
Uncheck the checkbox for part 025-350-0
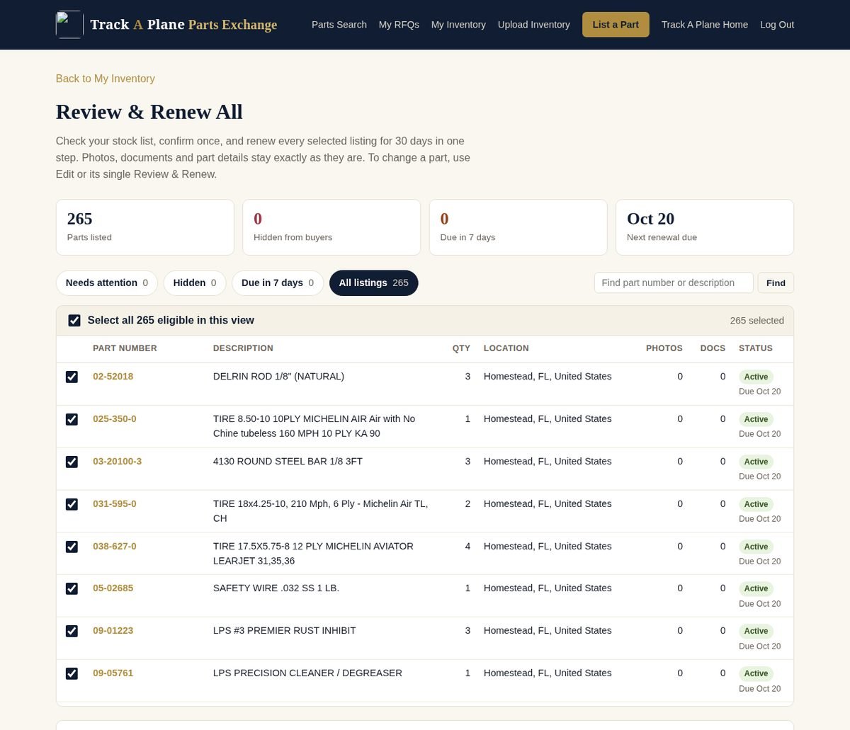pyautogui.click(x=72, y=419)
